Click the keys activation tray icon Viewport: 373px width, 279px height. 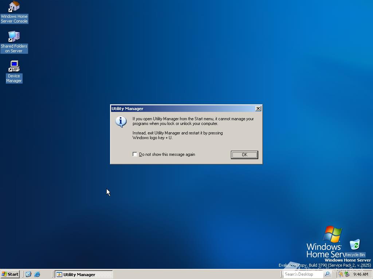pyautogui.click(x=341, y=274)
